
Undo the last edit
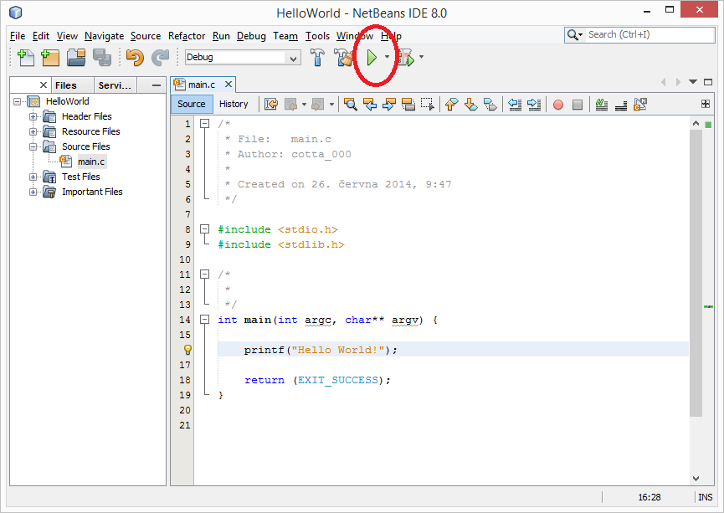point(134,57)
